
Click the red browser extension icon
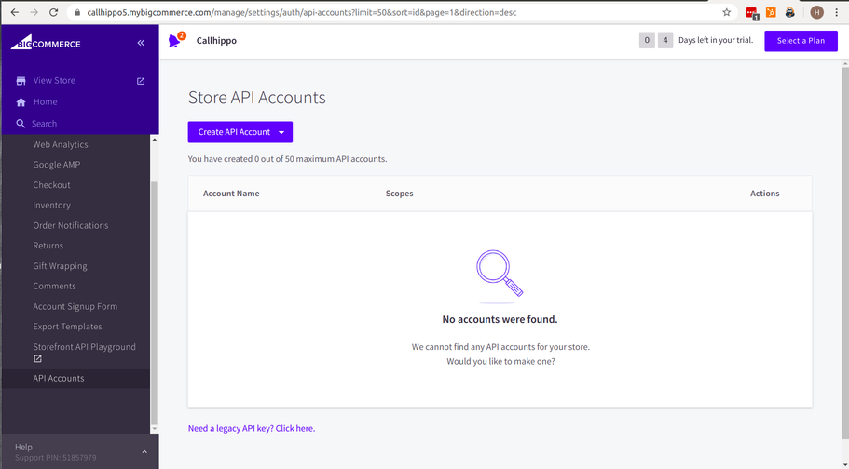(x=751, y=13)
